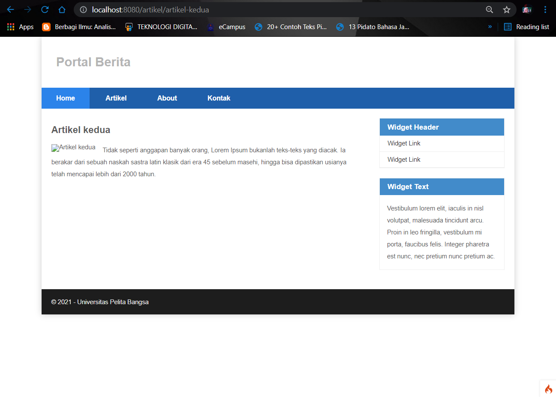
Task: Click the profile avatar icon
Action: 527,9
